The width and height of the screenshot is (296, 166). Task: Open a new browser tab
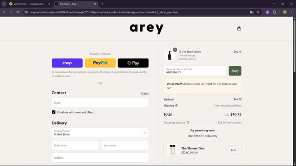tap(102, 4)
